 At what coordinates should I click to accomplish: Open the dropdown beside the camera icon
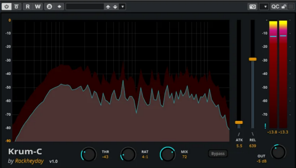point(264,7)
